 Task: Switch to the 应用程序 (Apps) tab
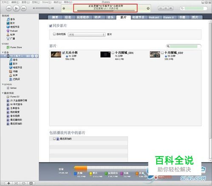tap(83, 17)
